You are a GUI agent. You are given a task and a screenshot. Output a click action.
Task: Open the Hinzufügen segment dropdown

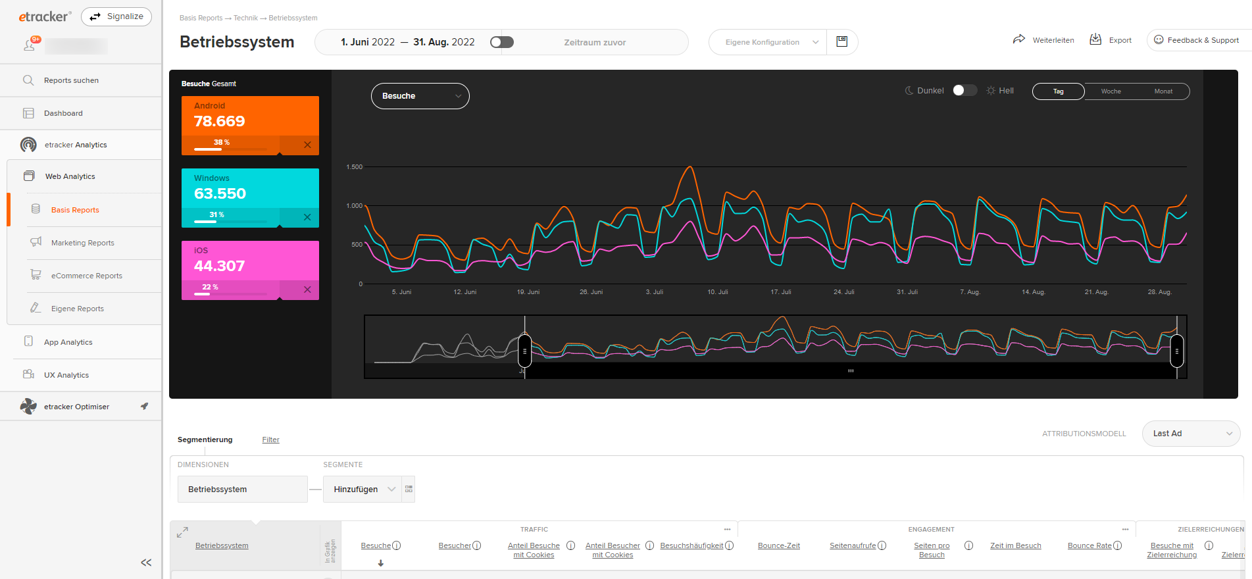362,489
